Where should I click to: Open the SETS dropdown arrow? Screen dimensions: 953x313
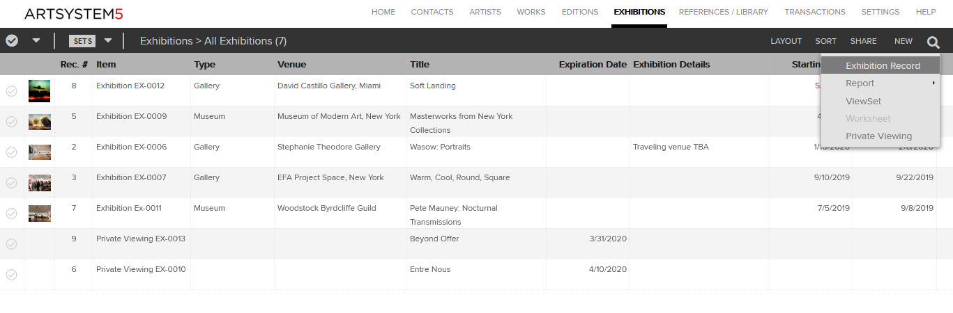point(108,41)
